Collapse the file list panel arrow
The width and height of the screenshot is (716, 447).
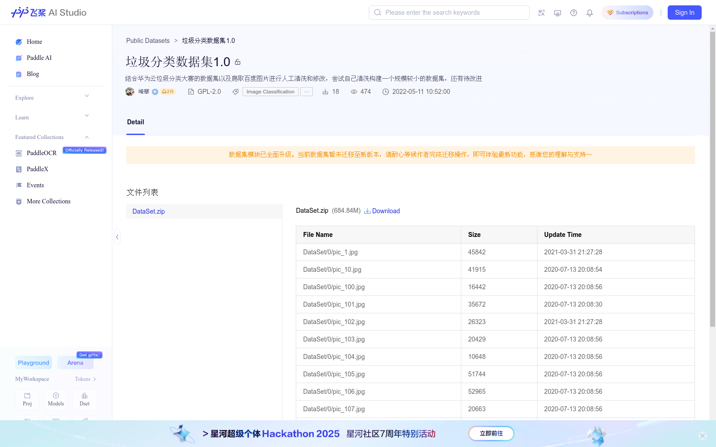coord(117,237)
